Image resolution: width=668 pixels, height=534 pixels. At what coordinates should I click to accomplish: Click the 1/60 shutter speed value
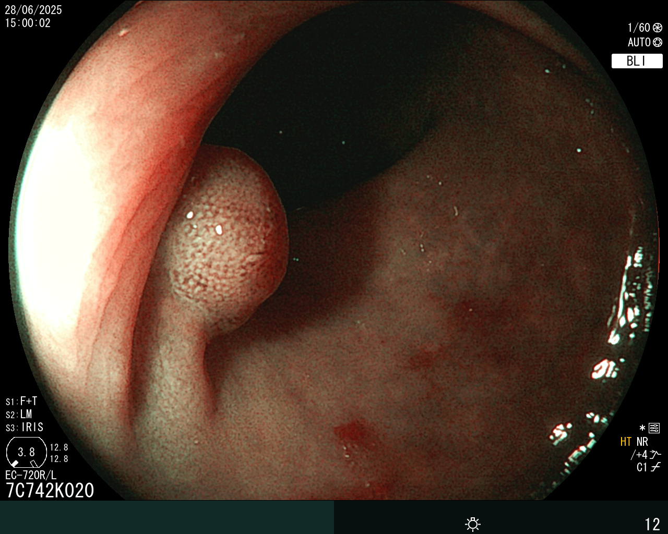639,28
